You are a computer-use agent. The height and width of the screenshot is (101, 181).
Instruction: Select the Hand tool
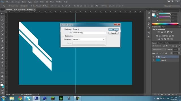click(x=2, y=76)
